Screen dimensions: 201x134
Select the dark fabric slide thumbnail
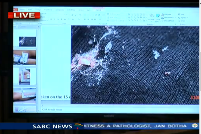point(27,41)
